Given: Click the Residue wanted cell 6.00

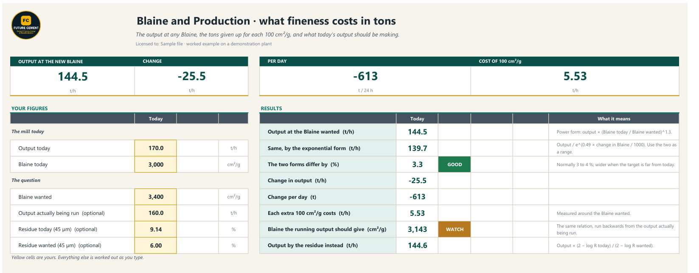Looking at the screenshot, I should (x=156, y=245).
